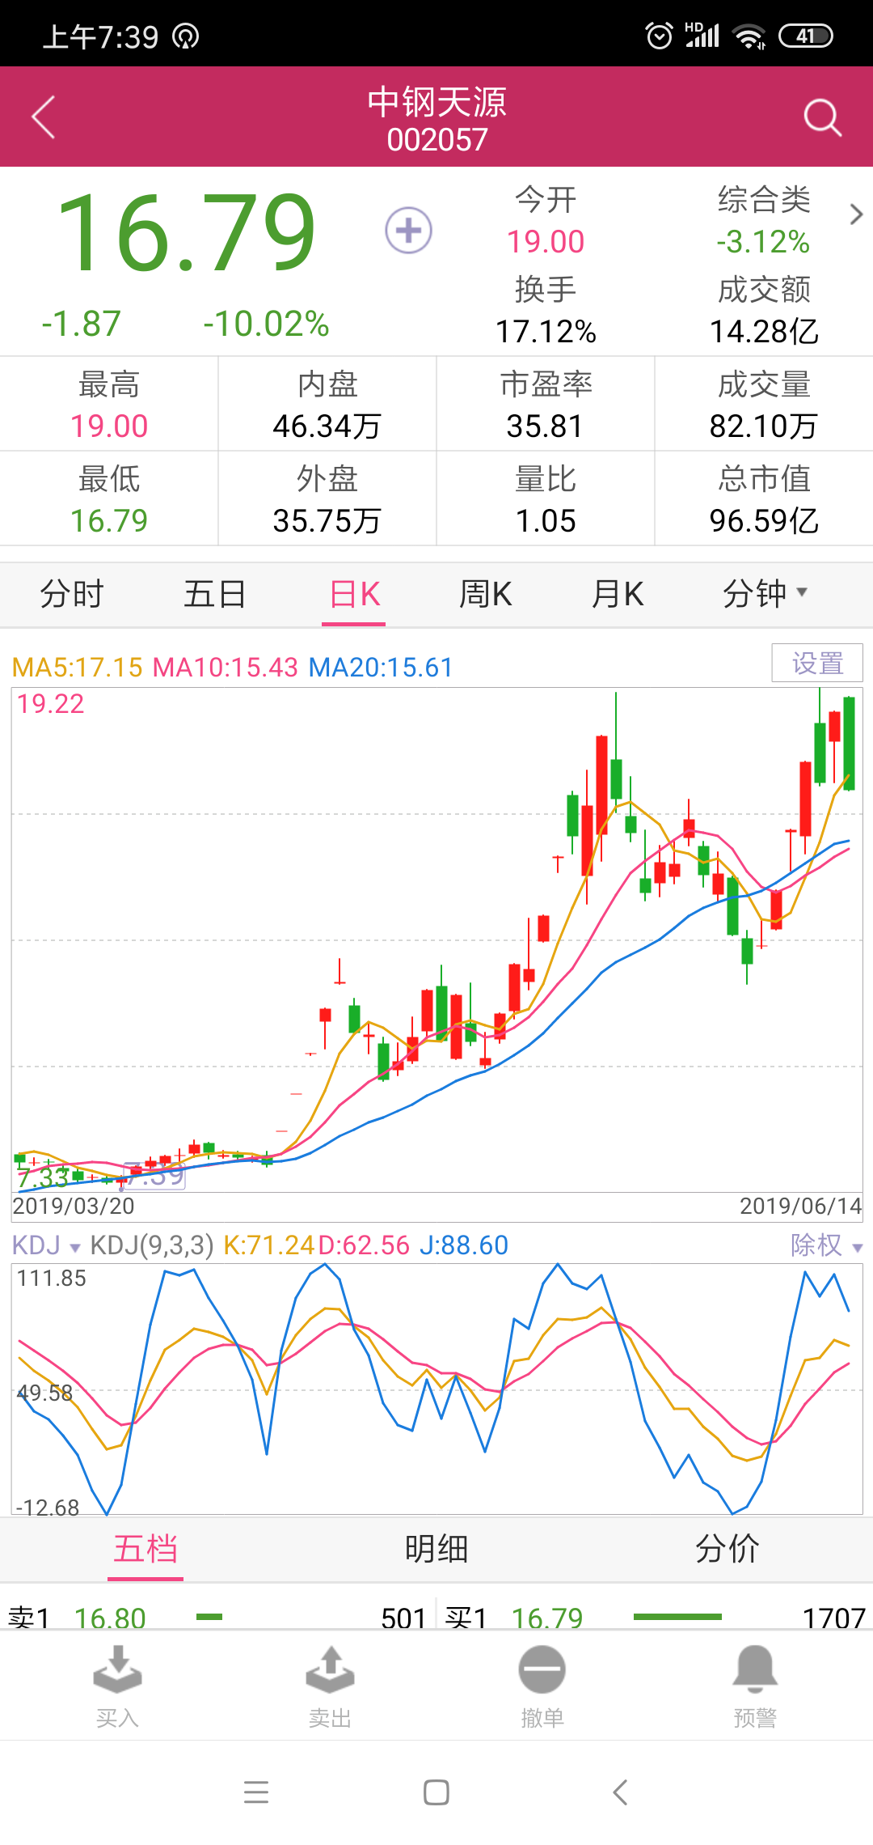Tap the 综合类 change -3.12%
The width and height of the screenshot is (873, 1845).
click(x=763, y=242)
